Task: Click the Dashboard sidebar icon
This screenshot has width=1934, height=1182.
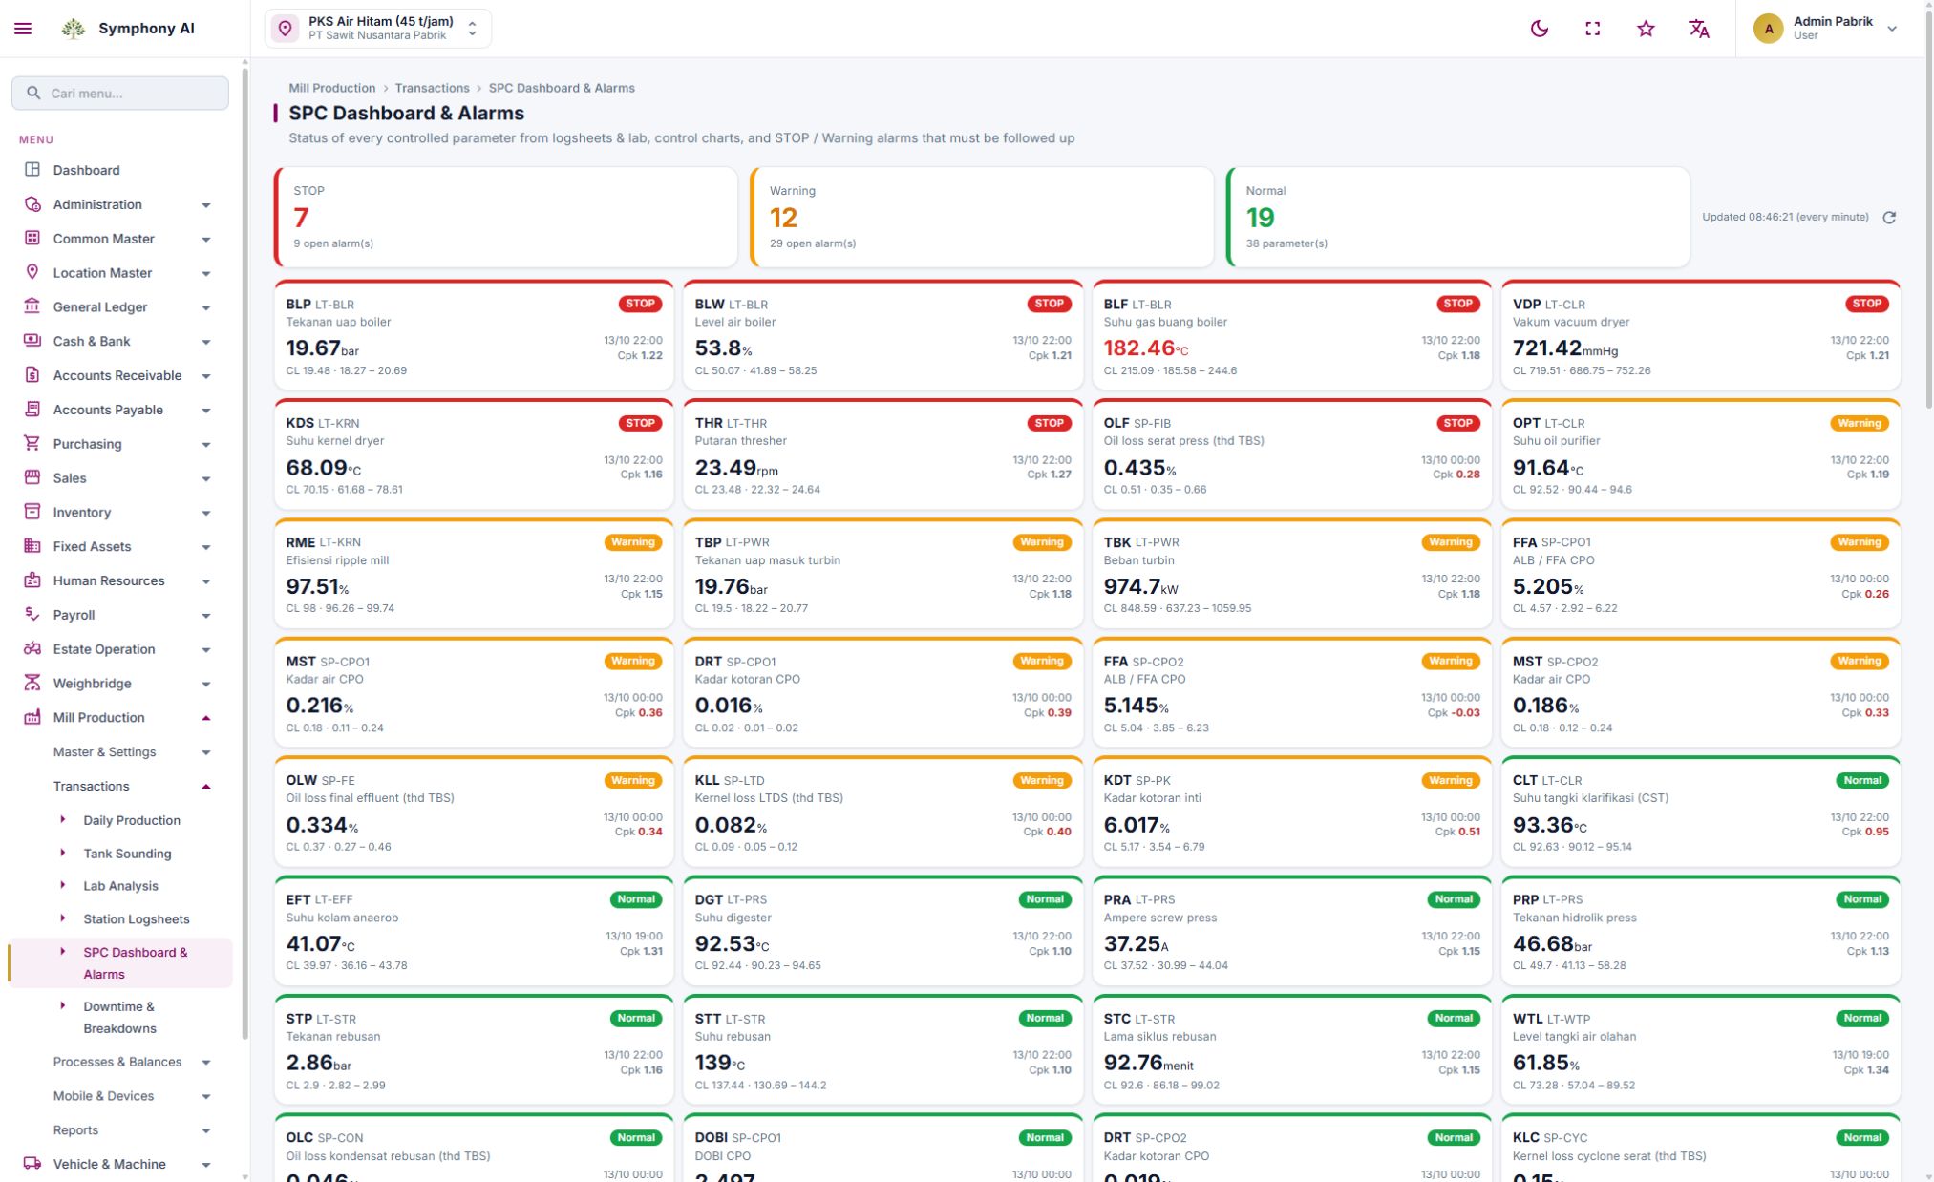Action: coord(32,170)
